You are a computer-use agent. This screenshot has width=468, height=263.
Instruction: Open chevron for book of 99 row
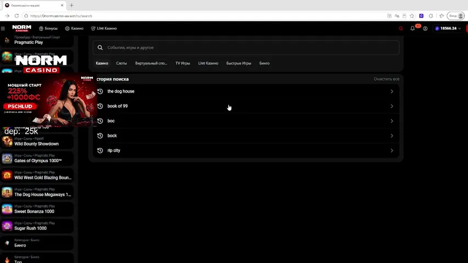392,106
